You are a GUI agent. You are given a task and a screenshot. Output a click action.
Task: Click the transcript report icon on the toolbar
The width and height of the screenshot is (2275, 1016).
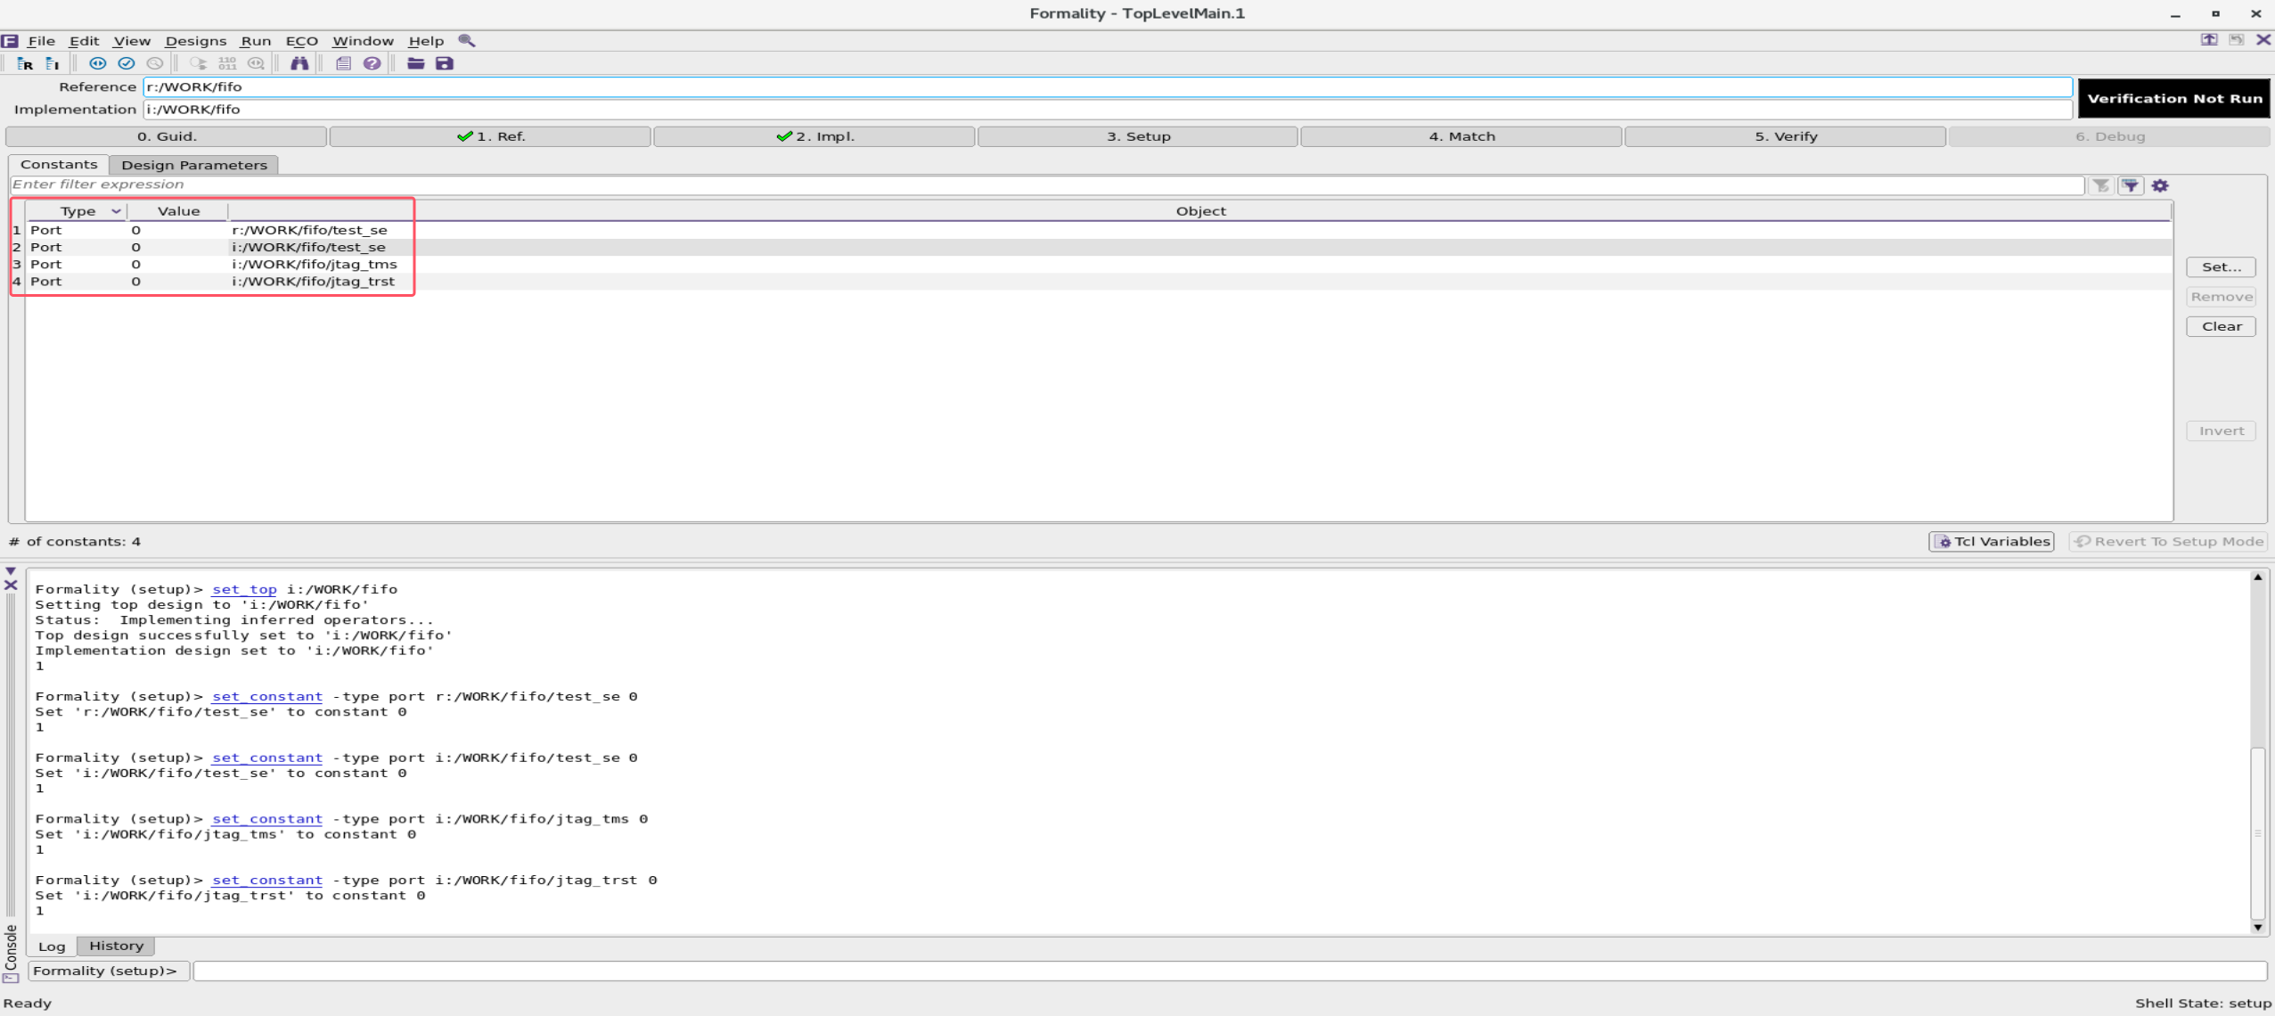pos(343,63)
